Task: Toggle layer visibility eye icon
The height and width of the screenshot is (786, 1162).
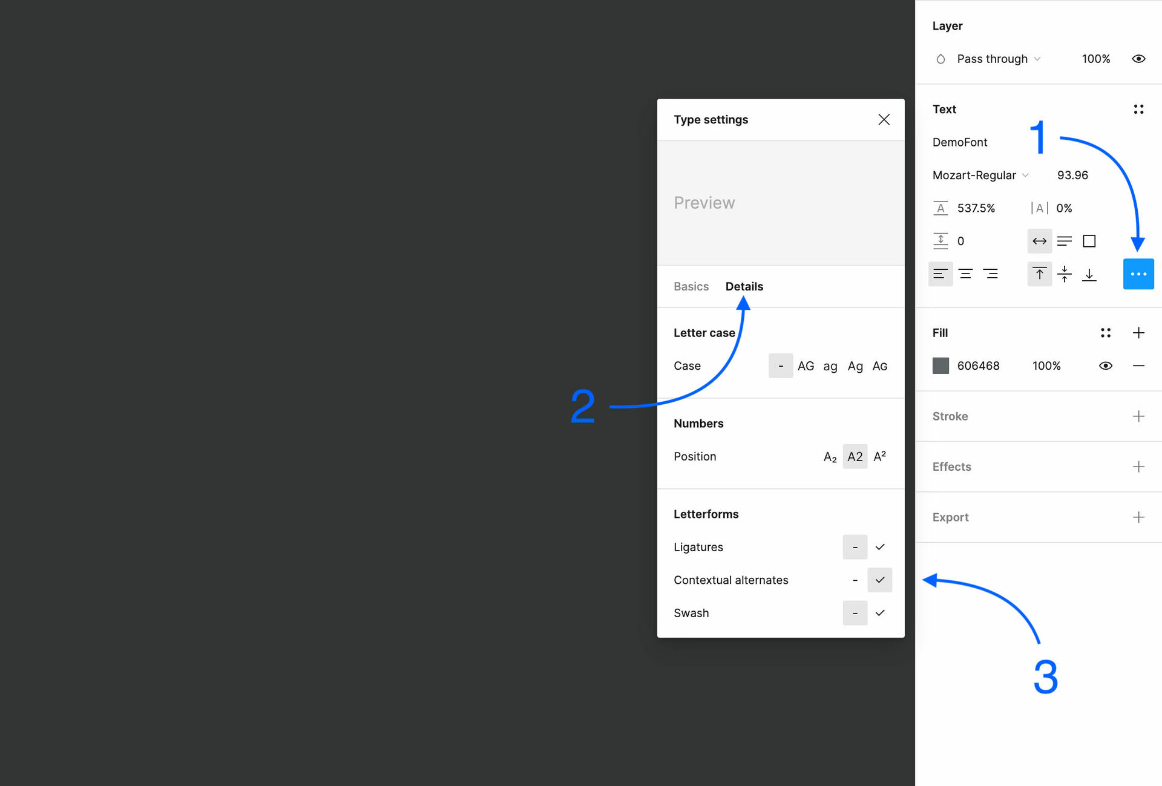Action: [x=1138, y=59]
